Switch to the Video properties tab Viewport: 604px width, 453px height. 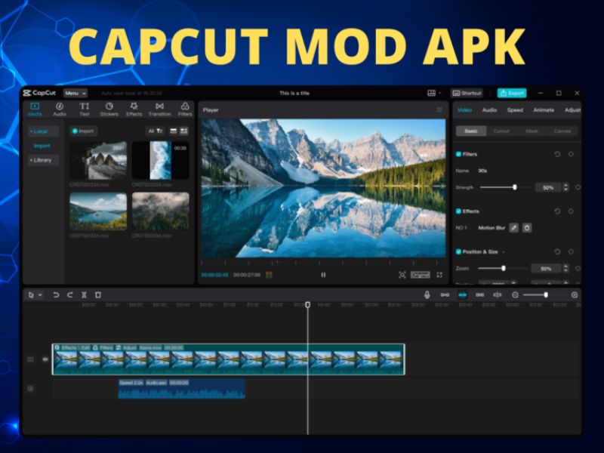point(464,109)
